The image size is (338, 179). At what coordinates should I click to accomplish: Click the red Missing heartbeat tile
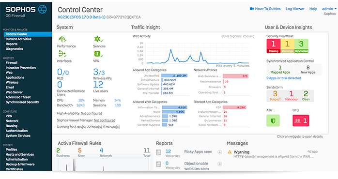tap(273, 46)
